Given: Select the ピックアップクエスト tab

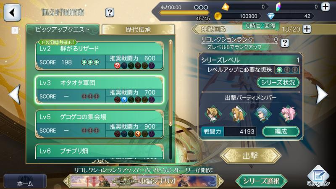Looking at the screenshot, I should pos(62,29).
